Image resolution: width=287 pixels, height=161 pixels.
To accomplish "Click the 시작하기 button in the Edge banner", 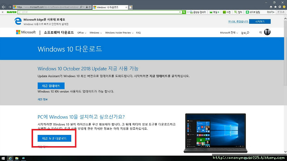I will 260,21.
